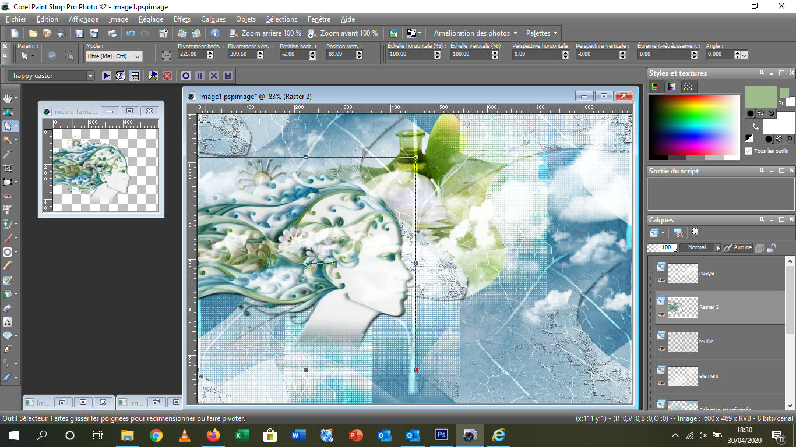The width and height of the screenshot is (796, 447).
Task: Save the image with the floppy icon
Action: pos(79,33)
